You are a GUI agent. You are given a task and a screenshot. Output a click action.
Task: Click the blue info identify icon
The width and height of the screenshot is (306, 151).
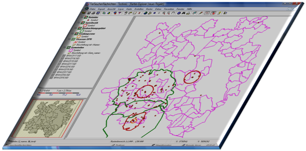click(x=178, y=13)
